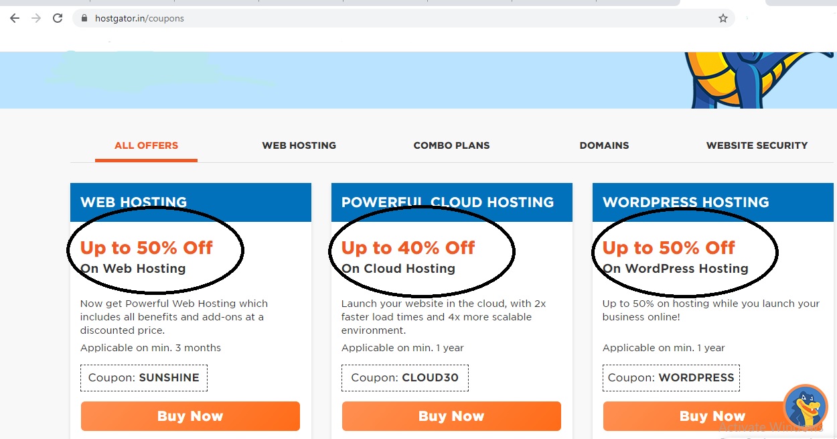The image size is (837, 439).
Task: Click the WORDPRESS coupon code box
Action: click(x=671, y=378)
